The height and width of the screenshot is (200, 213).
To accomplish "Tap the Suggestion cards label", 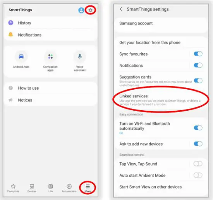I will (135, 77).
